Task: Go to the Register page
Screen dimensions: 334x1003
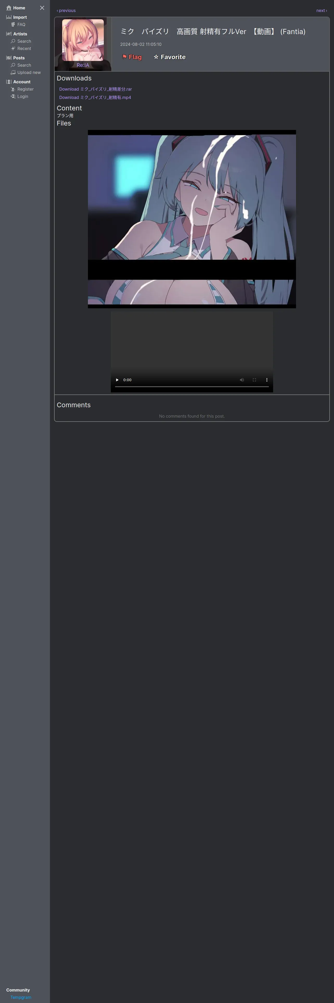Action: tap(26, 89)
